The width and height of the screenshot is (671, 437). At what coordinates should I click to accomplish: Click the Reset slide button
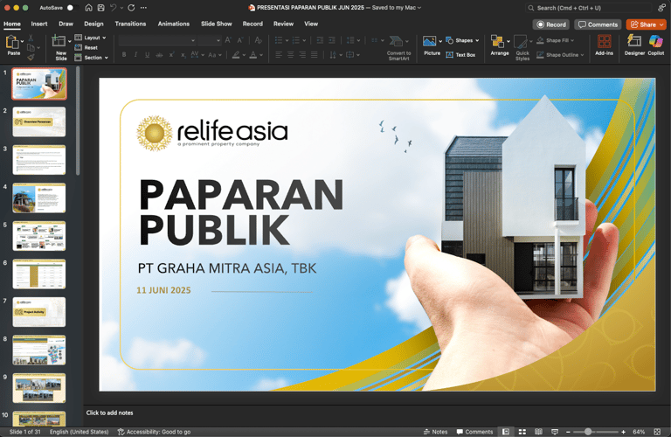click(86, 47)
